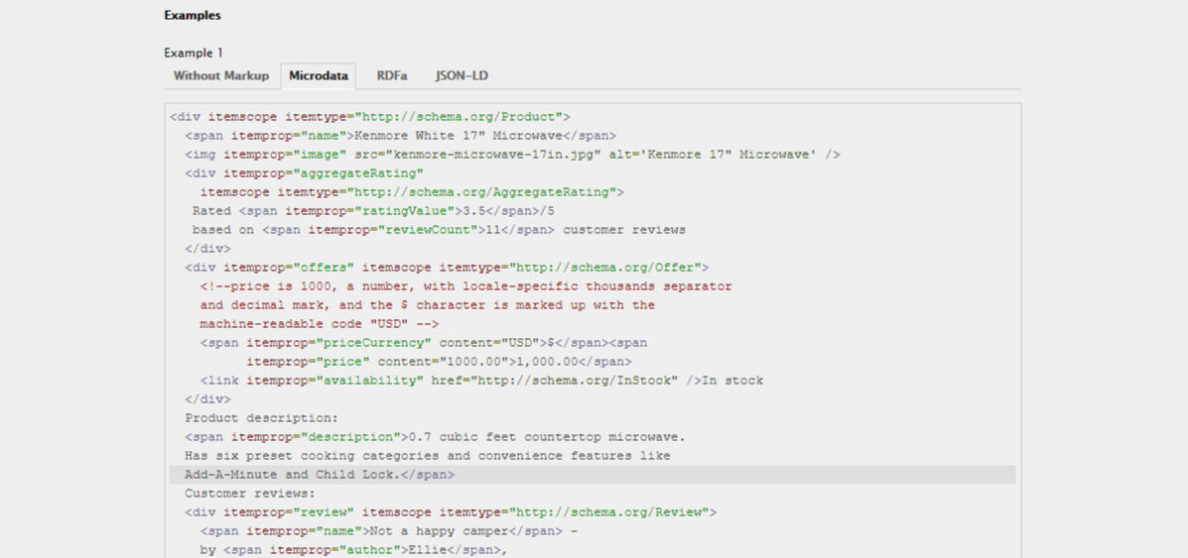1188x558 pixels.
Task: Click the red comment line starting with price is 1000
Action: (465, 286)
